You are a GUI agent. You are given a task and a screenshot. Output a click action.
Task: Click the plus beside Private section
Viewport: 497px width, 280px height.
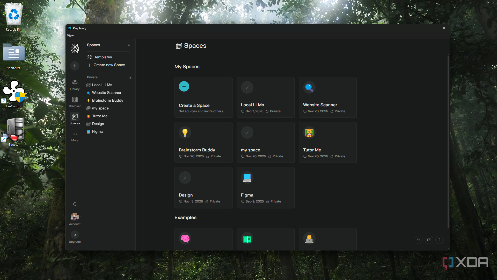click(130, 78)
